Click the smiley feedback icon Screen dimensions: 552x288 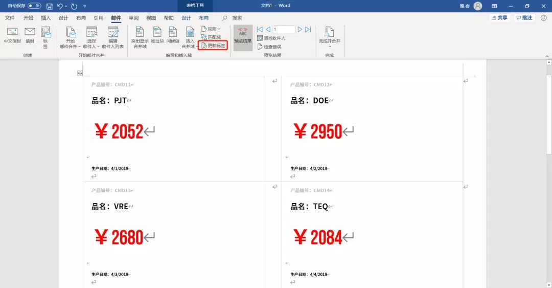pos(543,17)
